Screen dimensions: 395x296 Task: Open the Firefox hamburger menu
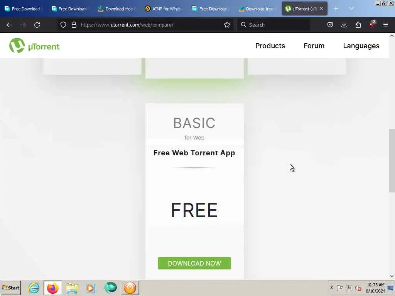[386, 25]
